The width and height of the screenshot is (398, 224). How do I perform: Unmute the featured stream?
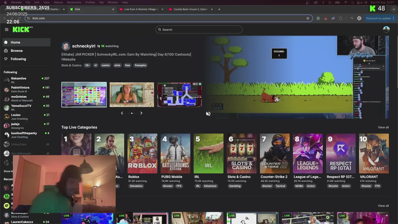(x=208, y=114)
